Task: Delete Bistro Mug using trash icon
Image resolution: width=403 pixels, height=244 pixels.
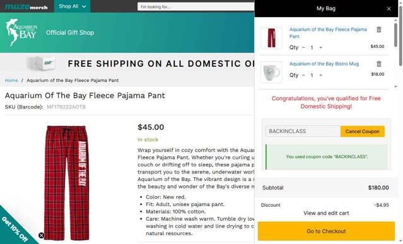Action: (379, 64)
